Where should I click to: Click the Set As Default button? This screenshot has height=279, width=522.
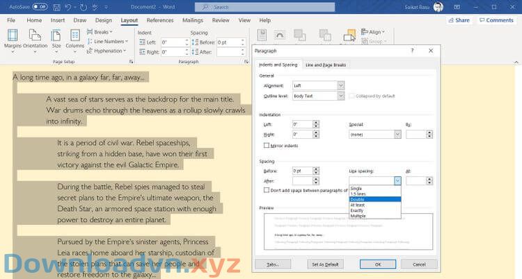(325, 264)
